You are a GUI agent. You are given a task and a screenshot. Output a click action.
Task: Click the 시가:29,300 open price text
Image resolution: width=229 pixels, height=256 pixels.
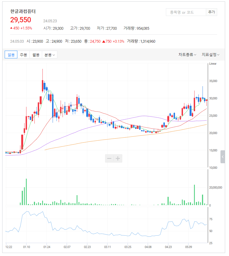pyautogui.click(x=53, y=28)
